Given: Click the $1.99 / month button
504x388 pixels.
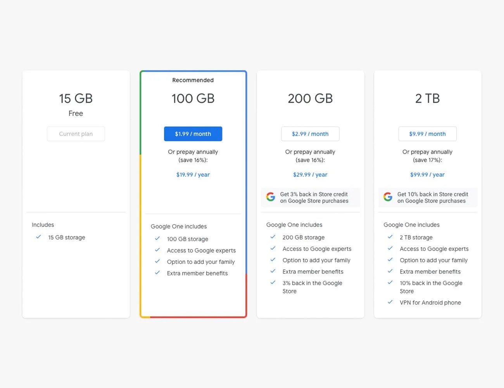Looking at the screenshot, I should [x=193, y=134].
